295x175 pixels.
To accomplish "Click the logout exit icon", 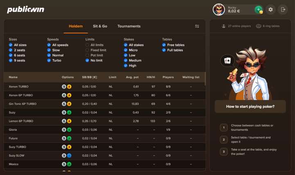I will (x=283, y=9).
